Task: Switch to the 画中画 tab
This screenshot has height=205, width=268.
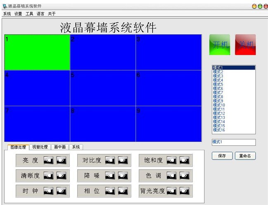Action: [59, 147]
